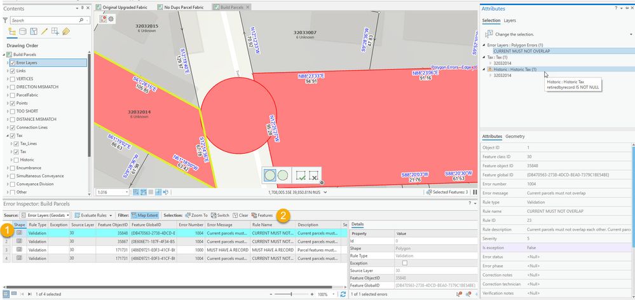Viewport: 635px width, 300px height.
Task: Select the filled circle tool in map toolbar
Action: click(270, 175)
